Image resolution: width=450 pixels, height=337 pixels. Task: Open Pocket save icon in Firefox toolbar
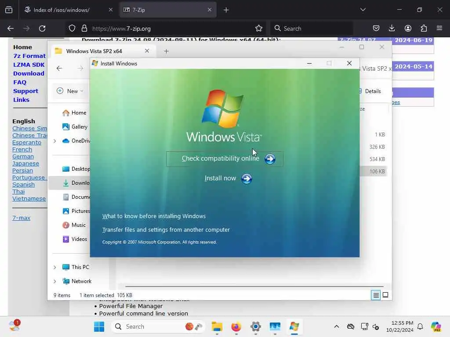coord(376,29)
